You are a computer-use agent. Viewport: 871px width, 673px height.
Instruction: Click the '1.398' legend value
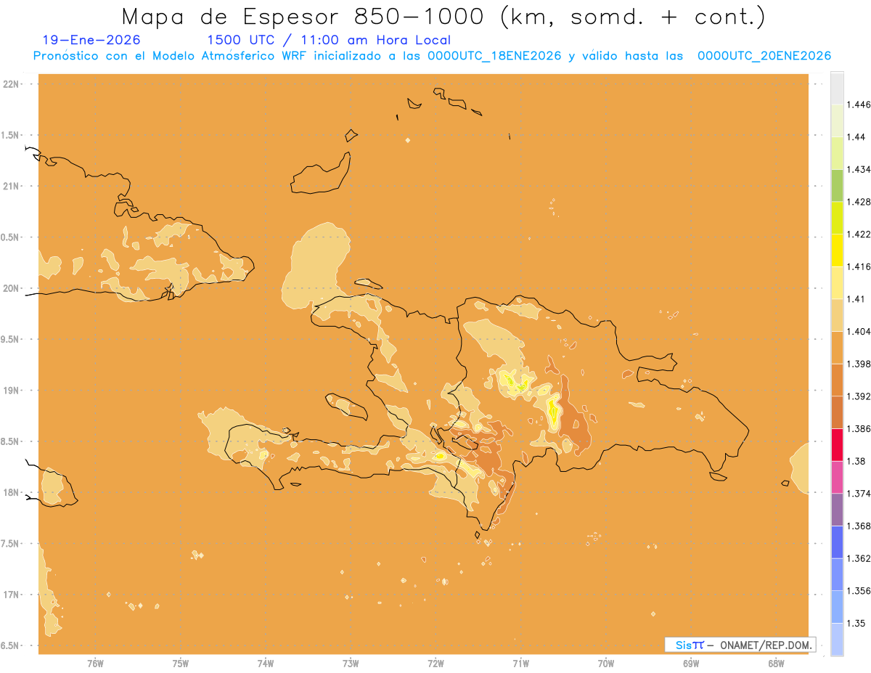point(858,364)
